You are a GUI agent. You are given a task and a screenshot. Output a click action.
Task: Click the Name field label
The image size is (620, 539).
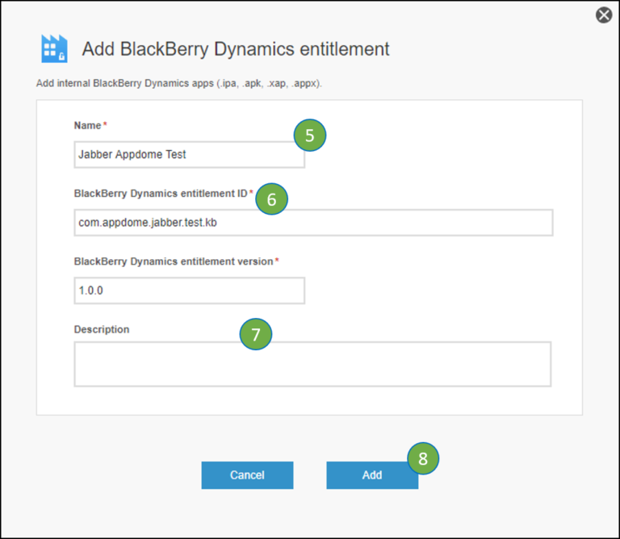pyautogui.click(x=87, y=126)
